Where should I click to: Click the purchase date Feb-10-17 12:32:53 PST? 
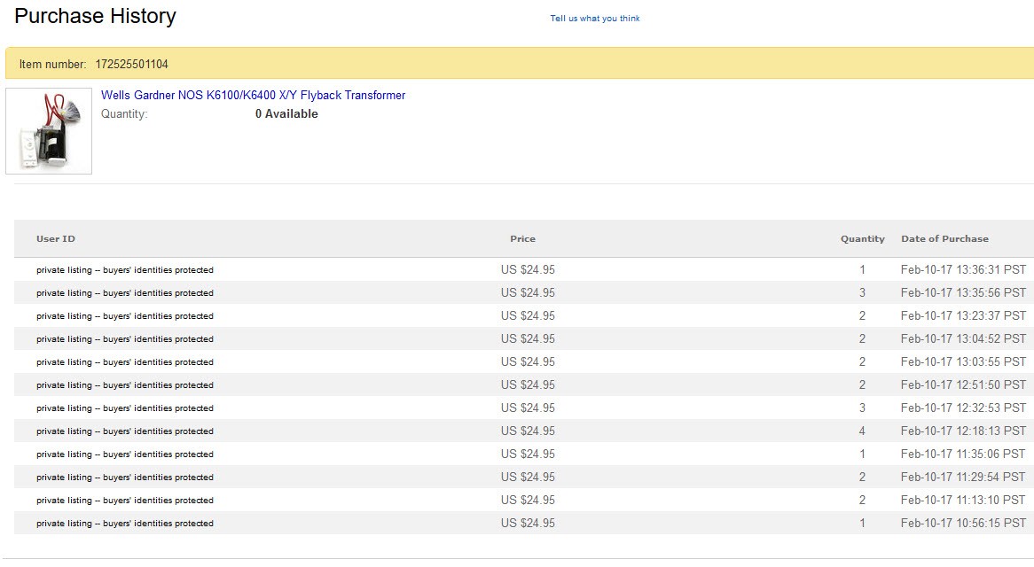click(963, 408)
